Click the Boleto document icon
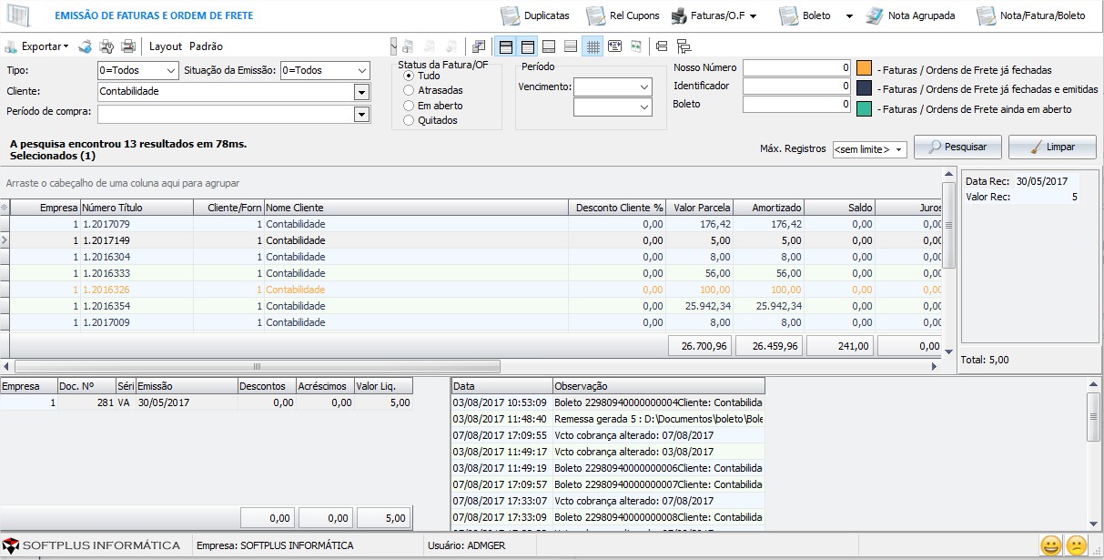Screen dimensions: 1104x560 click(788, 15)
